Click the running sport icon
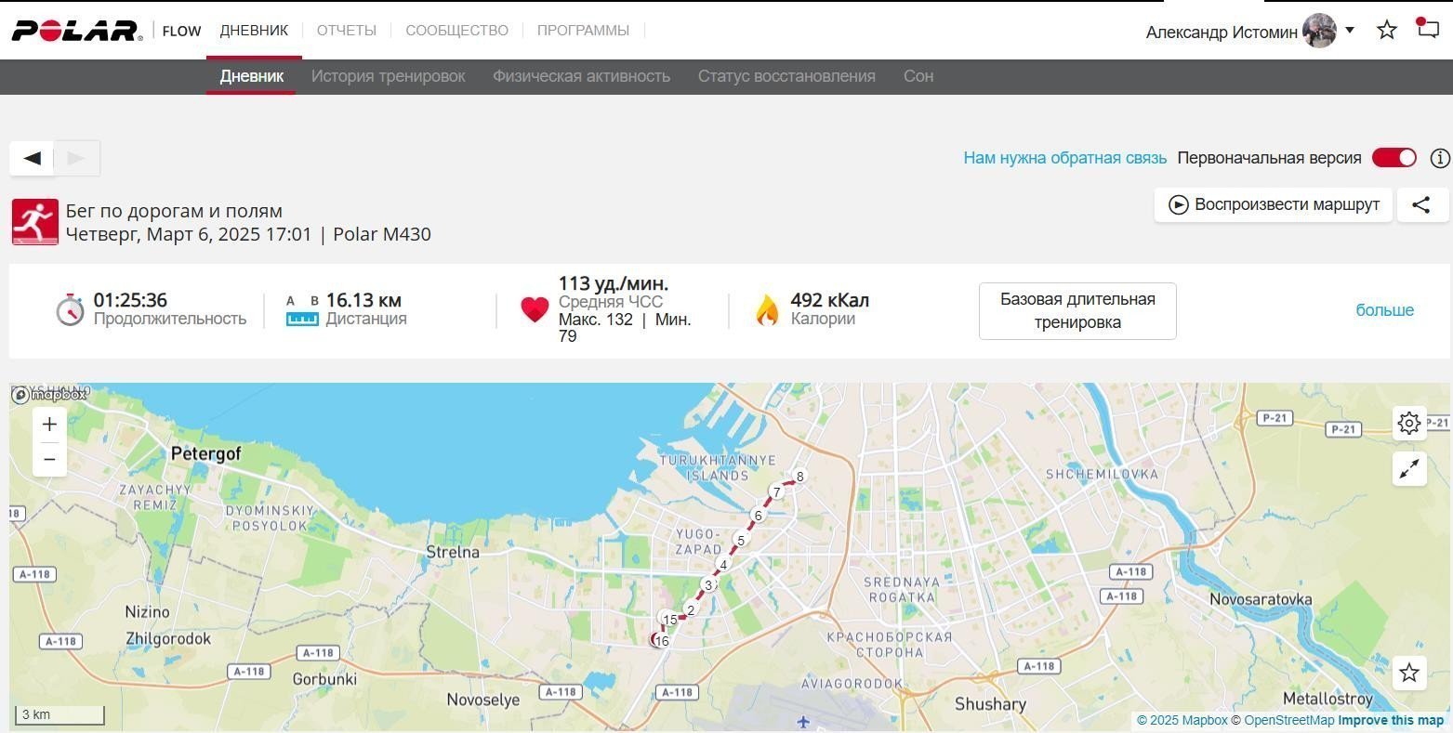Viewport: 1453px width, 733px height. [35, 222]
